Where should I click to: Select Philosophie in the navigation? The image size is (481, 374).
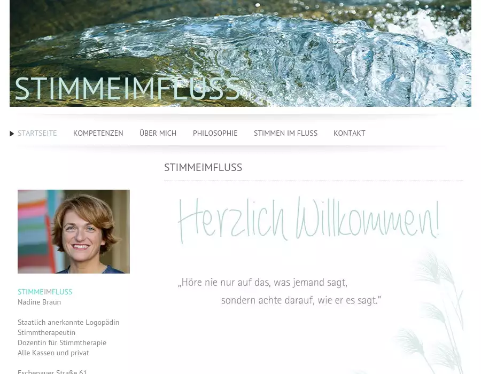click(x=215, y=134)
